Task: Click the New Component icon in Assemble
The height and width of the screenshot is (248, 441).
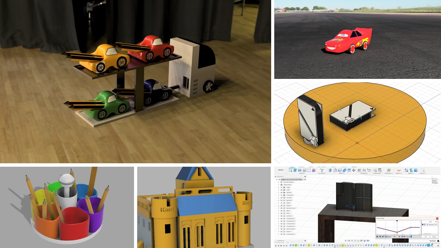Action: pos(359,170)
